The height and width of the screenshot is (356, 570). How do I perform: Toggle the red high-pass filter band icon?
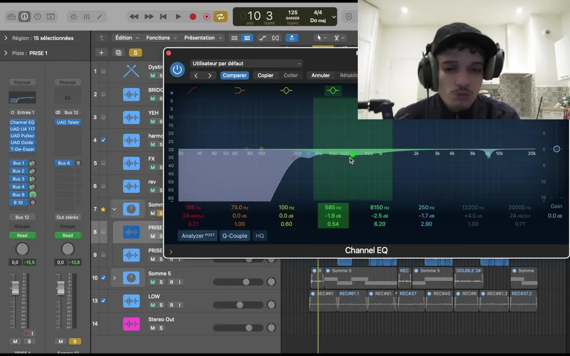[192, 90]
